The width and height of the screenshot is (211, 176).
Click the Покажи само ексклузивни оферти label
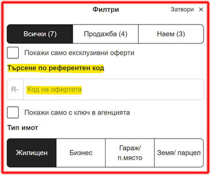[79, 53]
